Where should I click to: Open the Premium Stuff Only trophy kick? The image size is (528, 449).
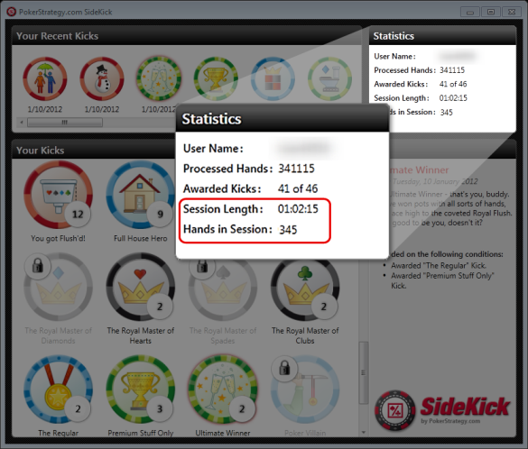coord(141,389)
